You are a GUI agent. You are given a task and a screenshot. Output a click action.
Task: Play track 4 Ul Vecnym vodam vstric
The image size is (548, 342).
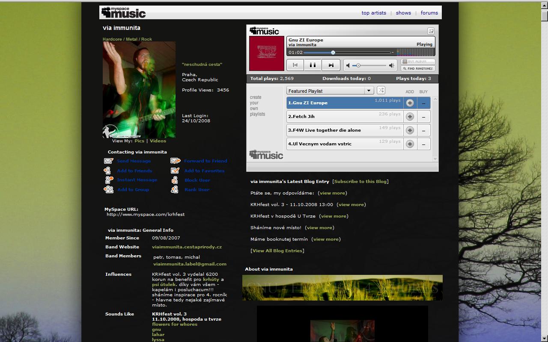tap(345, 144)
